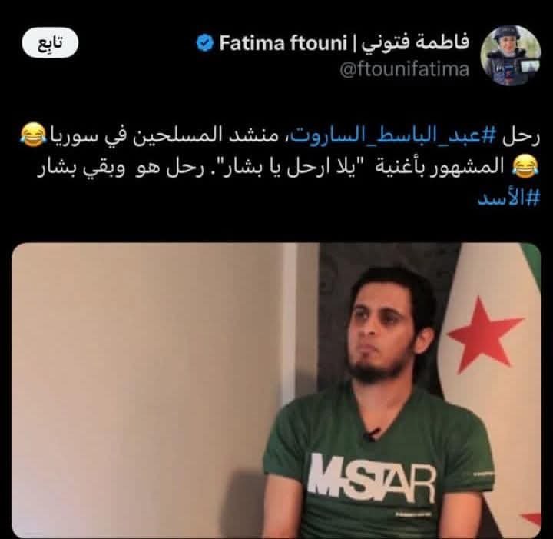Viewport: 553px width, 539px height.
Task: Open the 'Fatima ftouni' display name
Action: [283, 43]
